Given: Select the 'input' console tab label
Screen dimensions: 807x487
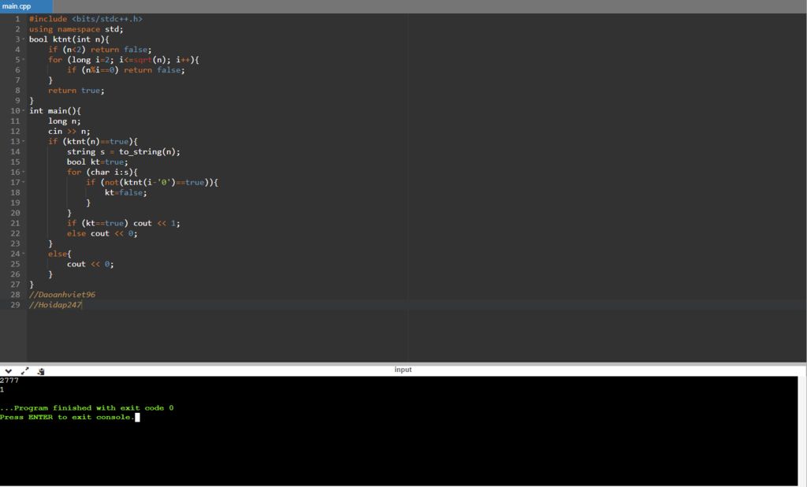Looking at the screenshot, I should [x=403, y=370].
